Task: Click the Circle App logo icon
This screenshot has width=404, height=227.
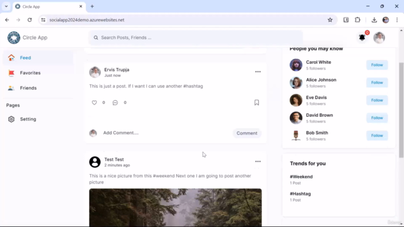Action: 14,38
